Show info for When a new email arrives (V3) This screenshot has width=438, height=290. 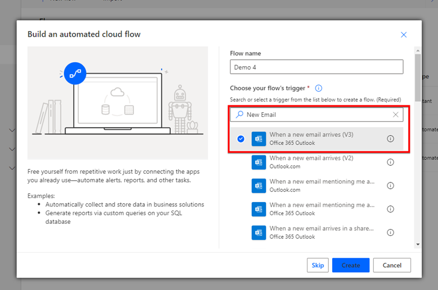coord(390,139)
